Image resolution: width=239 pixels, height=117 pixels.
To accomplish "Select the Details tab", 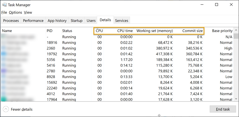I will point(105,20).
